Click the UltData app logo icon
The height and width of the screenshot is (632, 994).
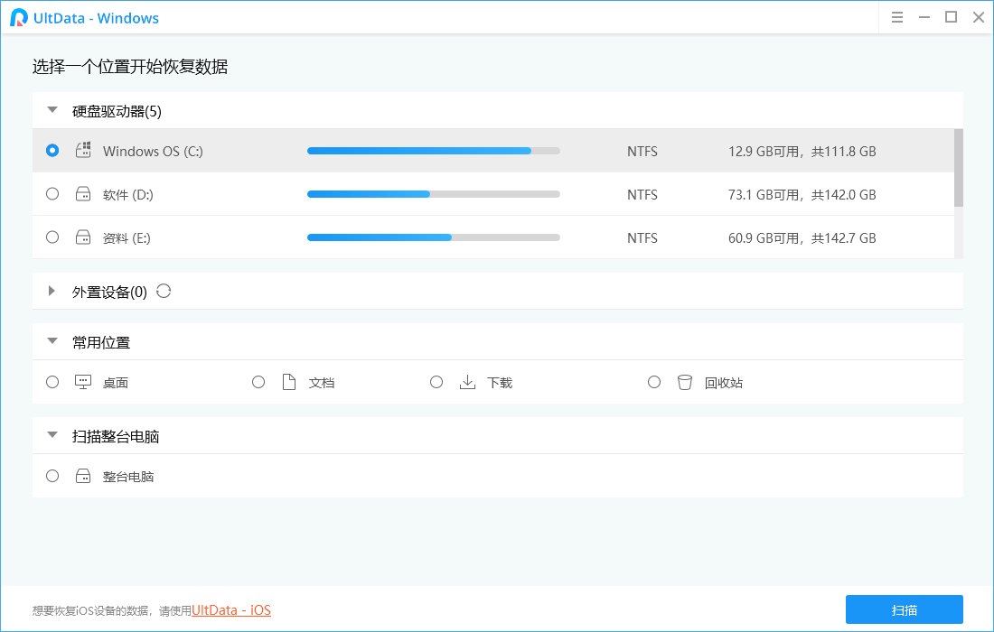(17, 17)
